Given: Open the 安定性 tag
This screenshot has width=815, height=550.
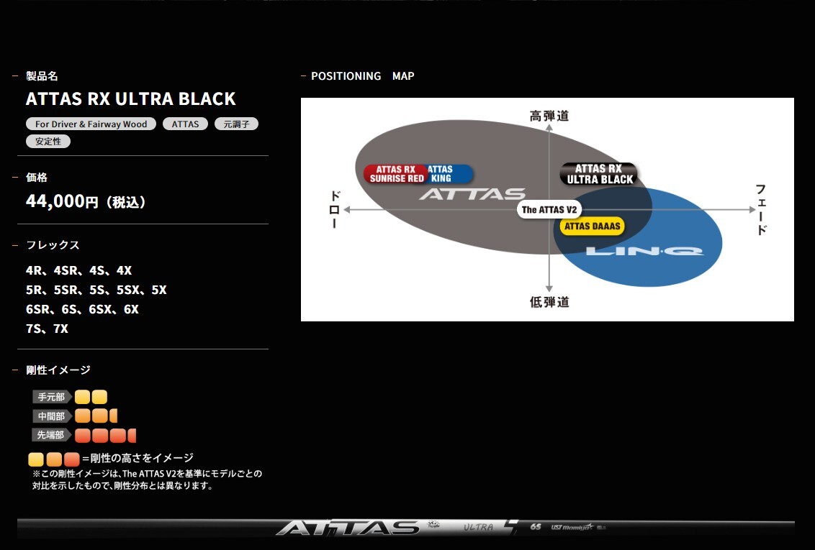Looking at the screenshot, I should tap(48, 141).
